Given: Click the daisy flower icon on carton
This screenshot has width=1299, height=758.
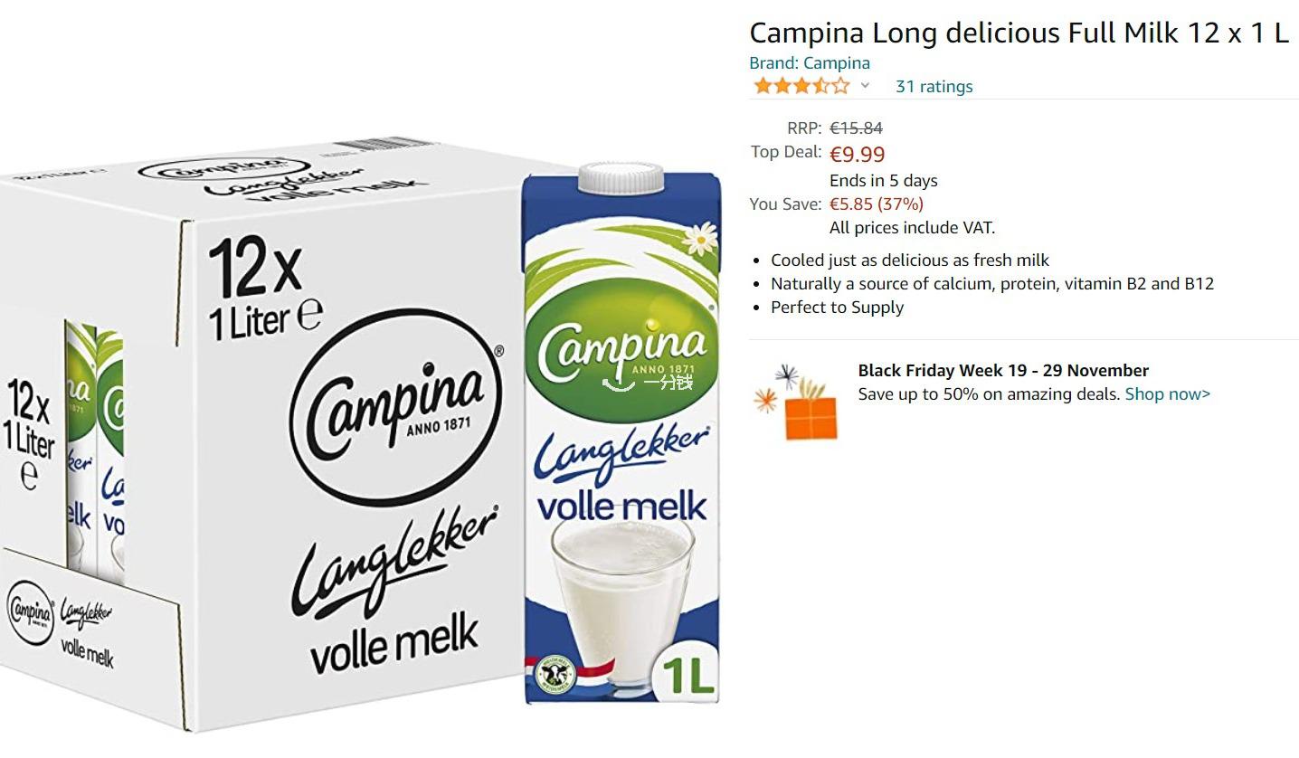Looking at the screenshot, I should (x=698, y=241).
